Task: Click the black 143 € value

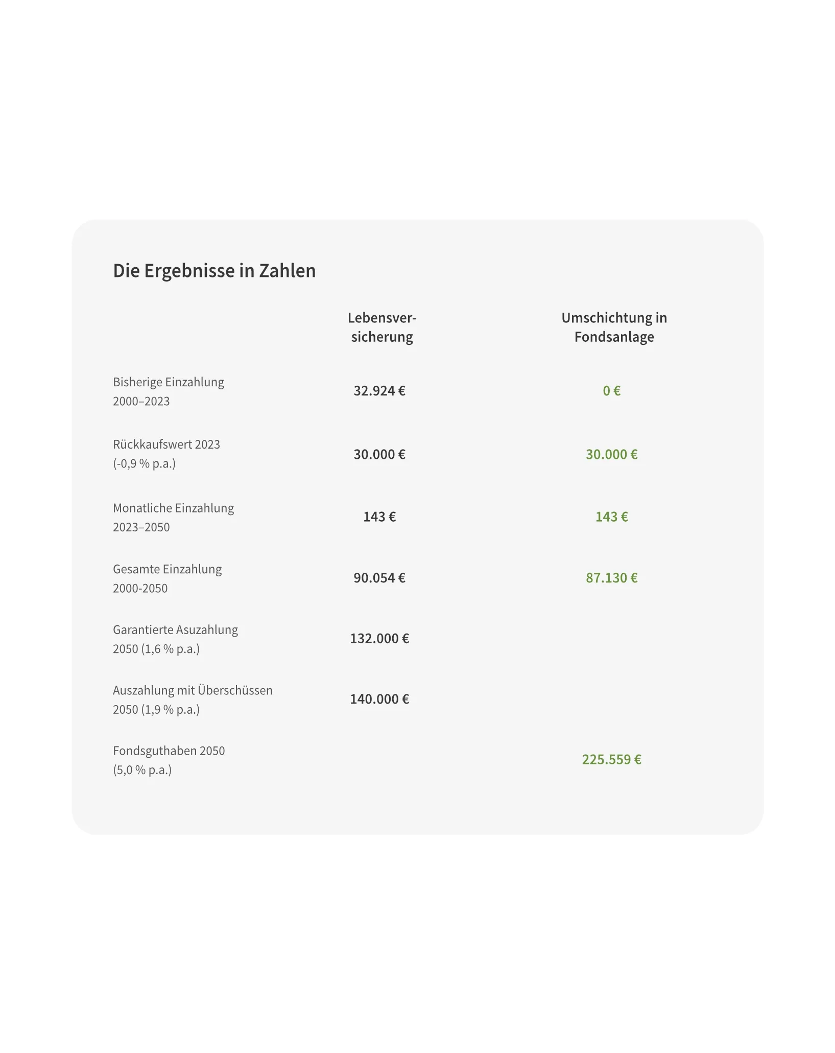Action: click(379, 517)
